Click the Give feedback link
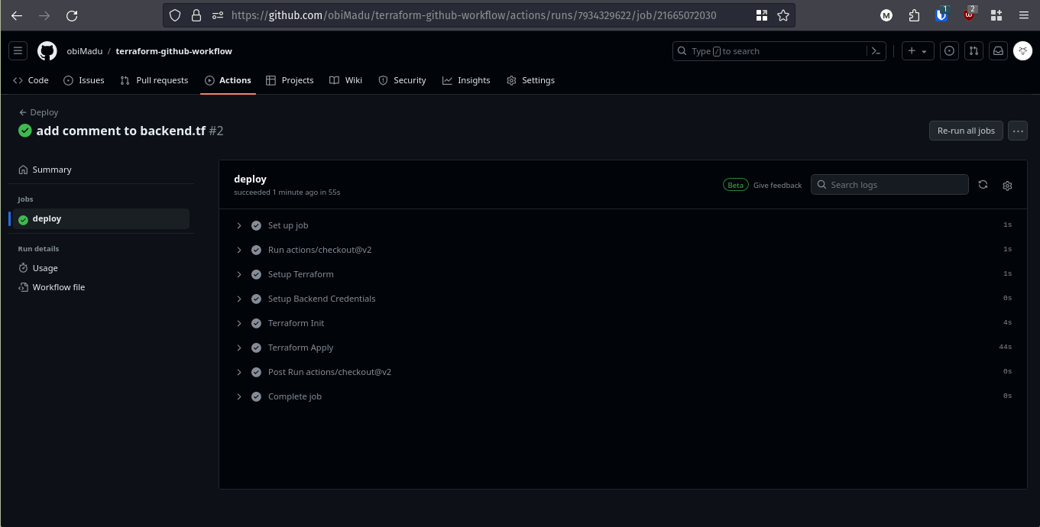The height and width of the screenshot is (527, 1040). pos(778,185)
